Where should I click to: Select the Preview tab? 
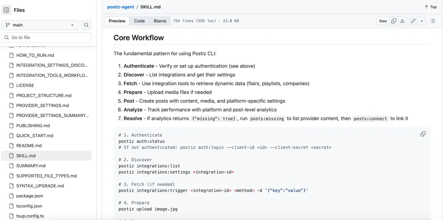click(117, 21)
